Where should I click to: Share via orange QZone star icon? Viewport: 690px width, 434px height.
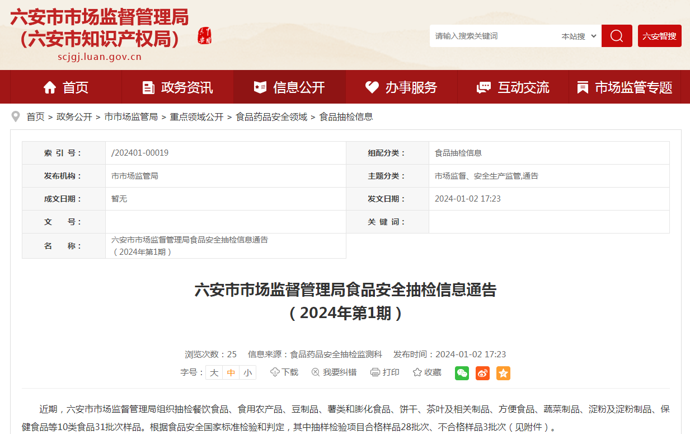(x=503, y=373)
